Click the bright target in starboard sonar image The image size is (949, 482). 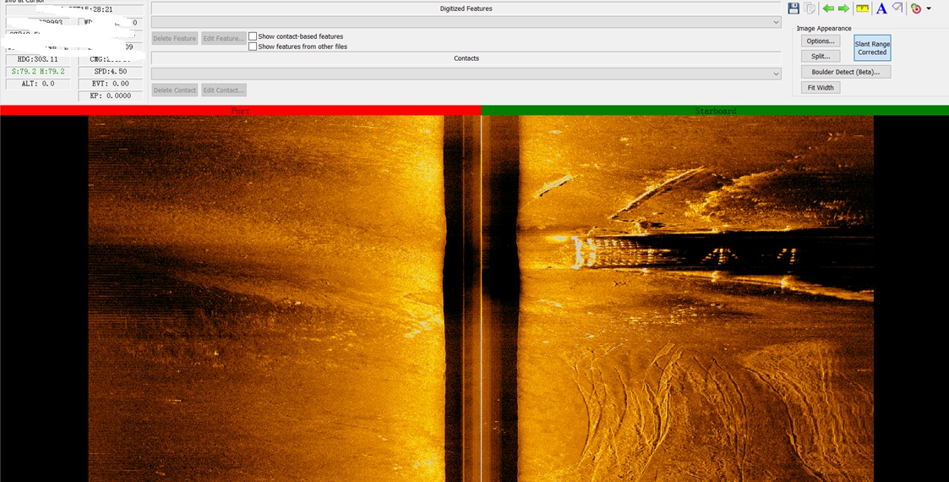click(x=580, y=252)
